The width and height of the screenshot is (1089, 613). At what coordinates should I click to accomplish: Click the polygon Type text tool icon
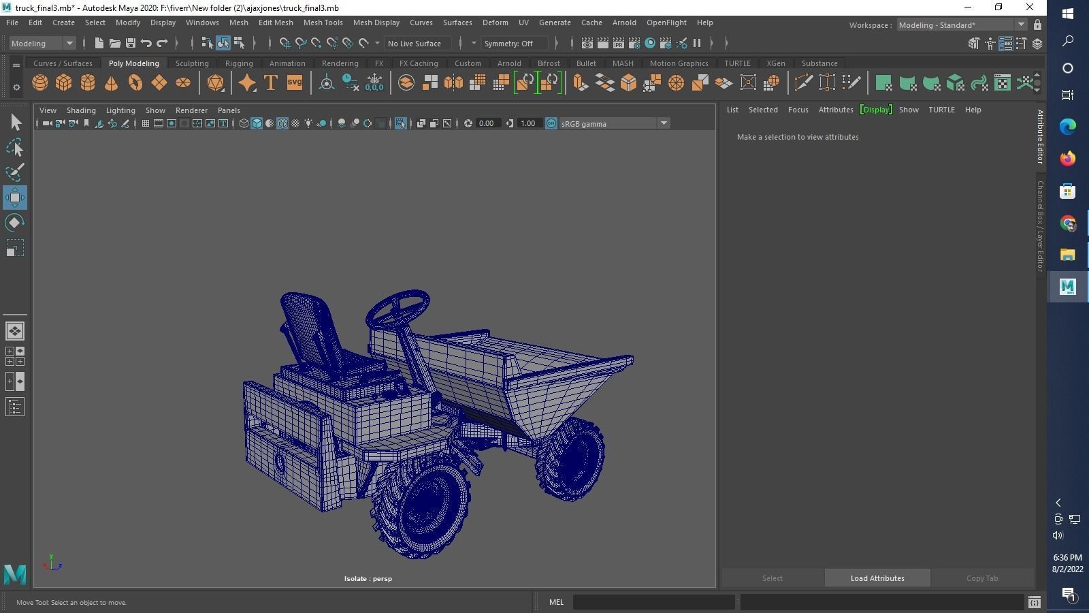tap(270, 83)
